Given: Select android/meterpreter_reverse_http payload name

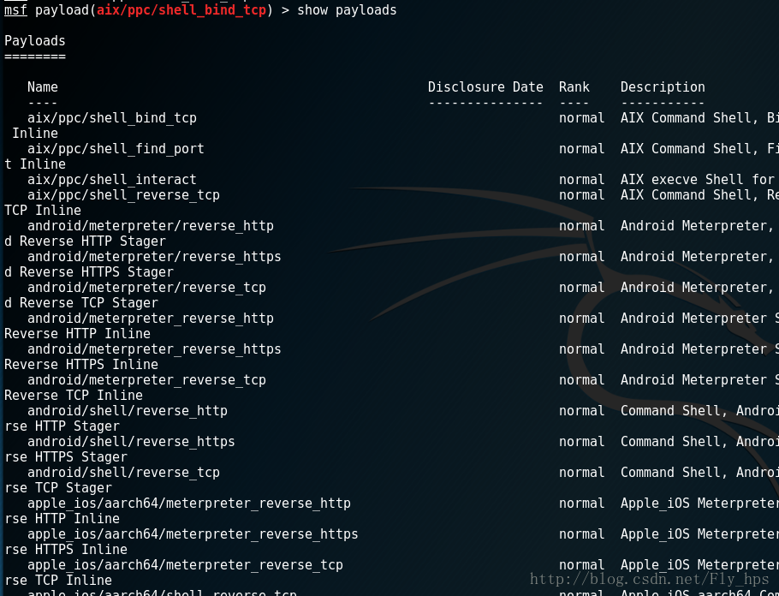Looking at the screenshot, I should point(151,319).
